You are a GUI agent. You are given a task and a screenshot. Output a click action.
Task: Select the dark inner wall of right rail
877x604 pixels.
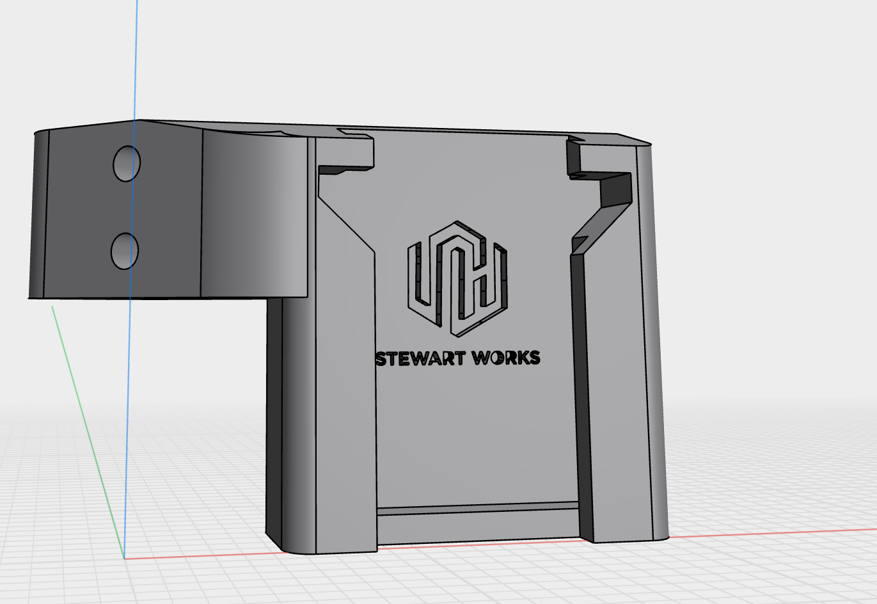click(581, 384)
